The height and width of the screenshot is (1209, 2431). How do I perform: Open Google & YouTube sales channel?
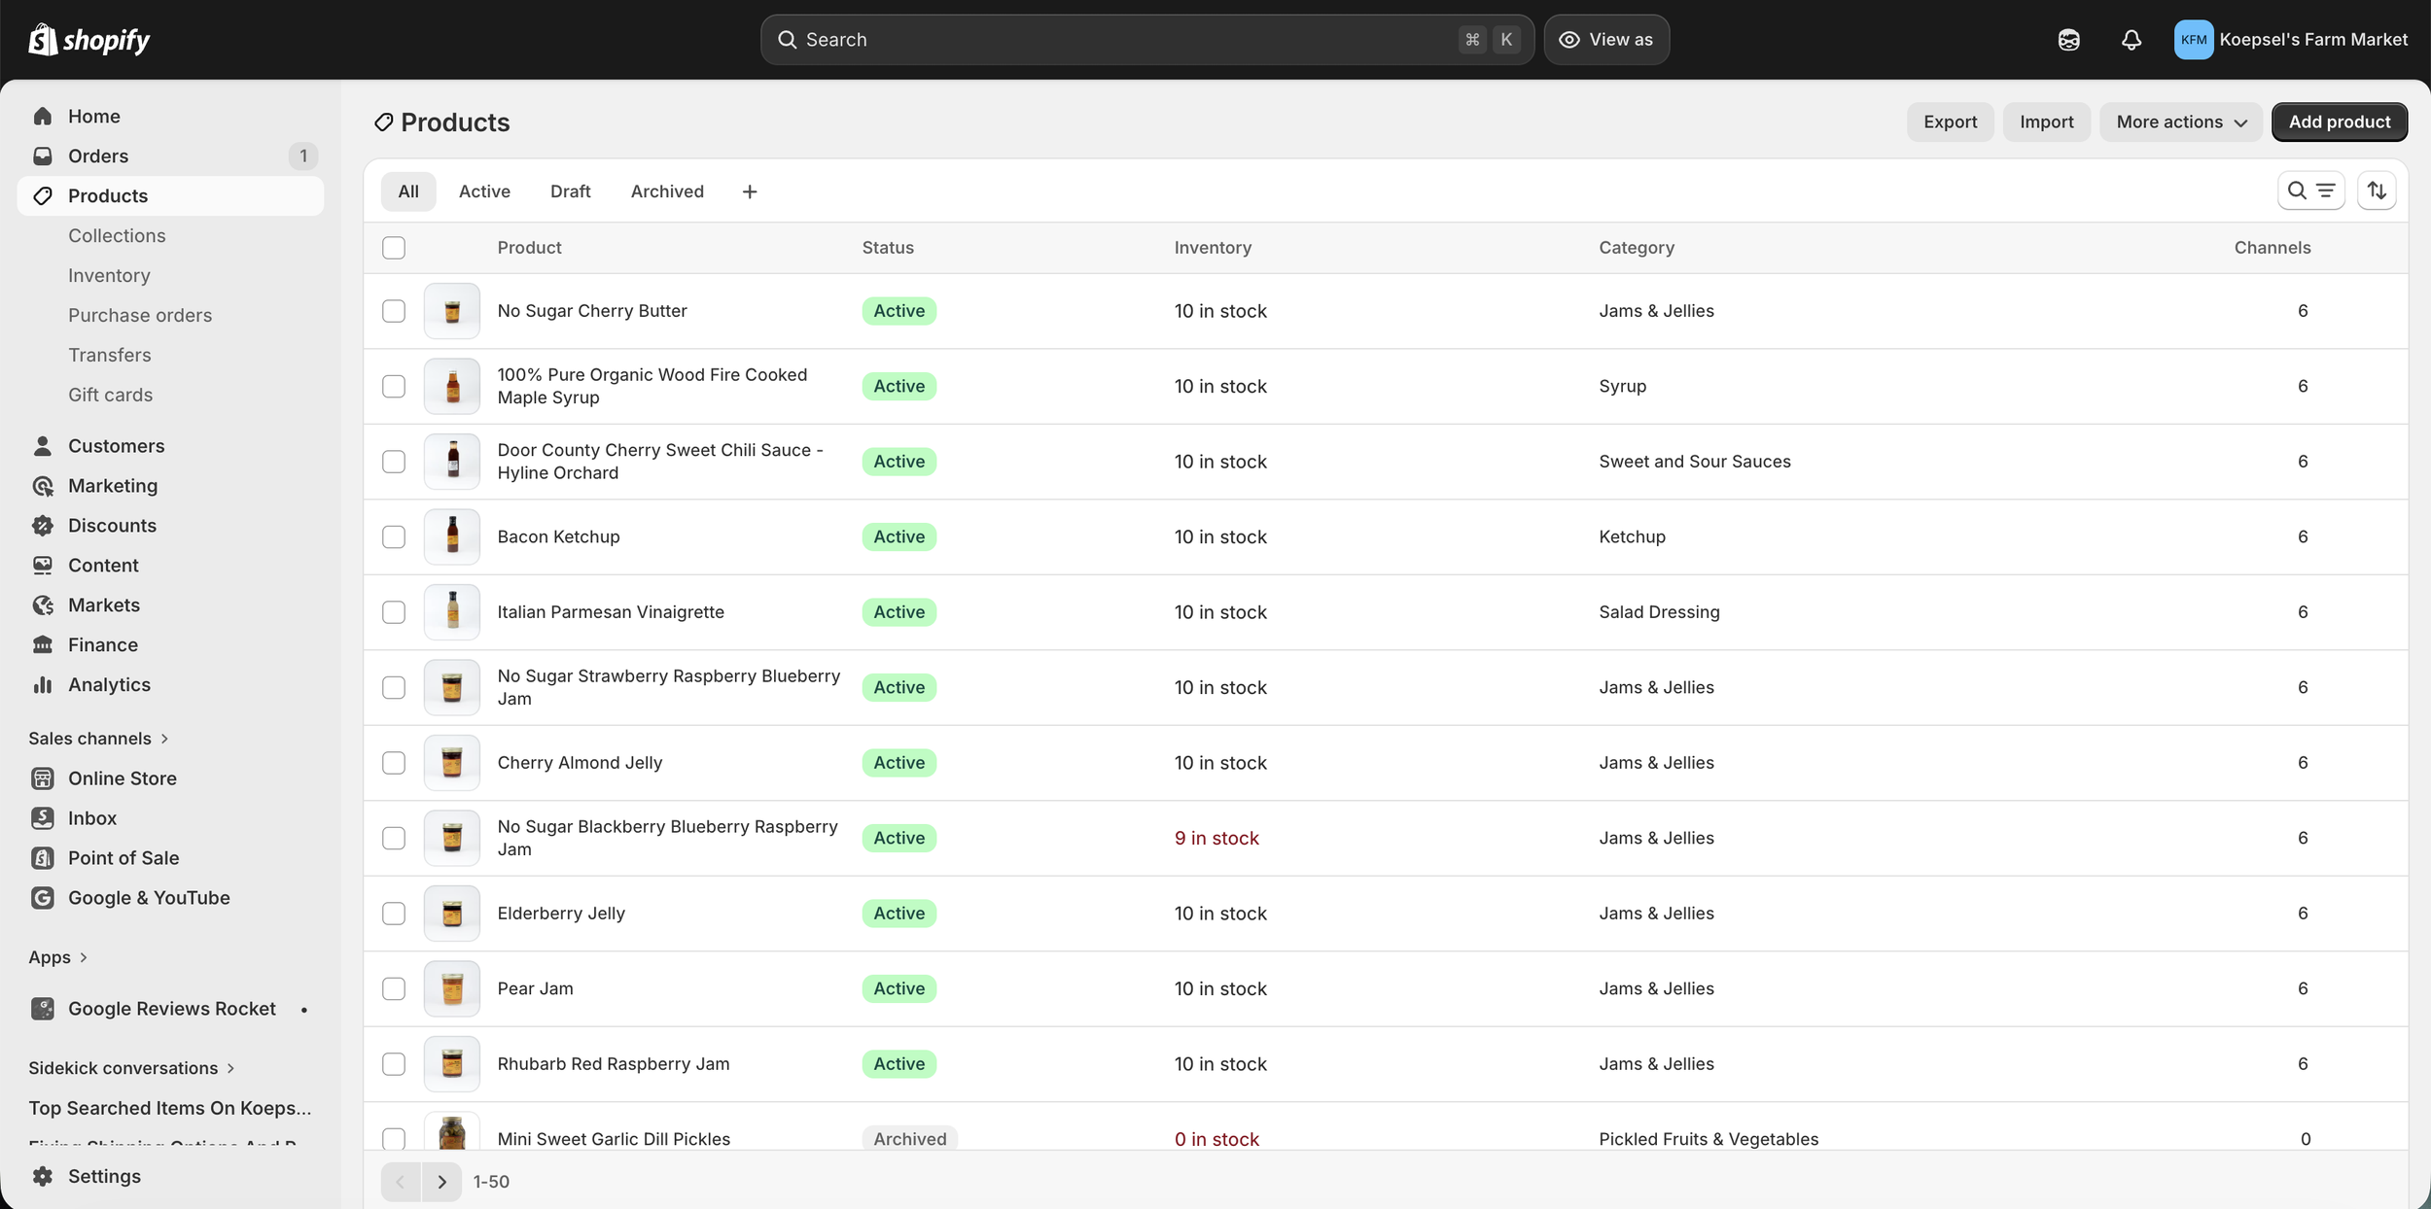point(149,898)
